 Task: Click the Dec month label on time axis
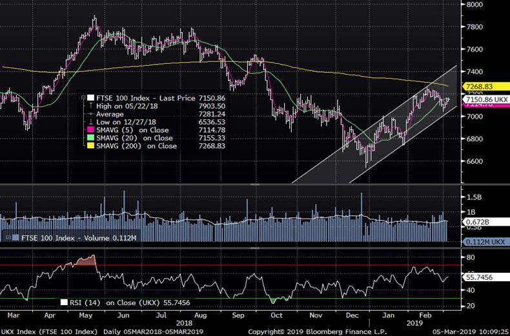click(352, 315)
